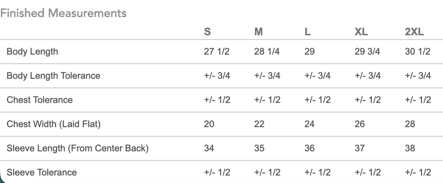Select the M size column header
Screen dimensions: 443x183
pyautogui.click(x=258, y=32)
